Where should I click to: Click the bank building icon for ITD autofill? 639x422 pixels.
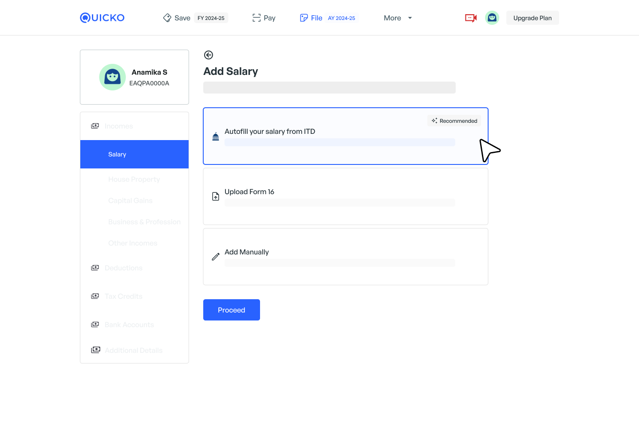coord(216,137)
